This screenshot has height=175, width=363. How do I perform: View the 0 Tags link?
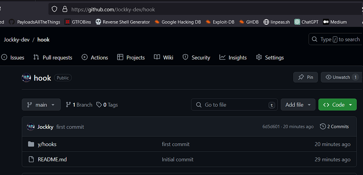click(107, 105)
